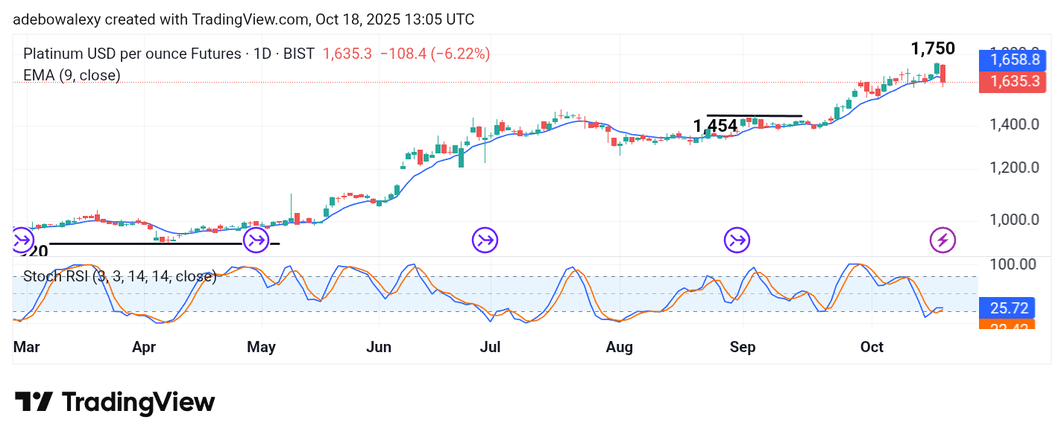Click the Platinum USD per ounce Futures title
1064x440 pixels.
(x=131, y=54)
